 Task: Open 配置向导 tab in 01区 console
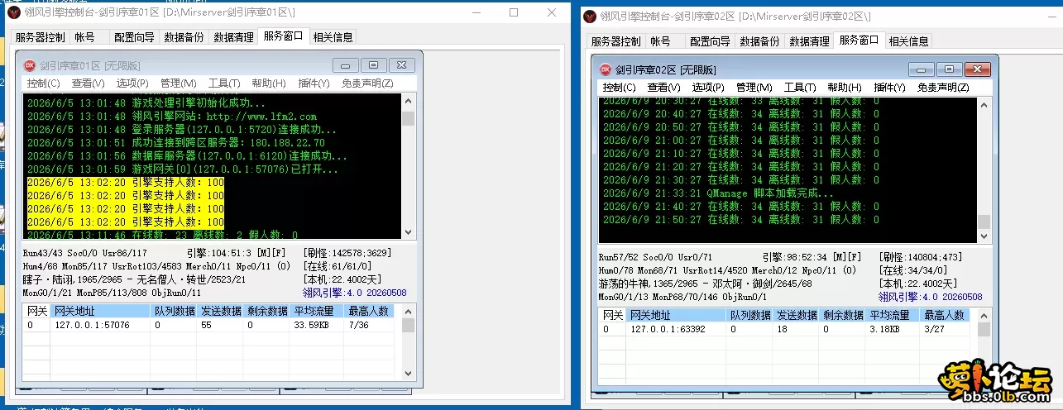134,37
